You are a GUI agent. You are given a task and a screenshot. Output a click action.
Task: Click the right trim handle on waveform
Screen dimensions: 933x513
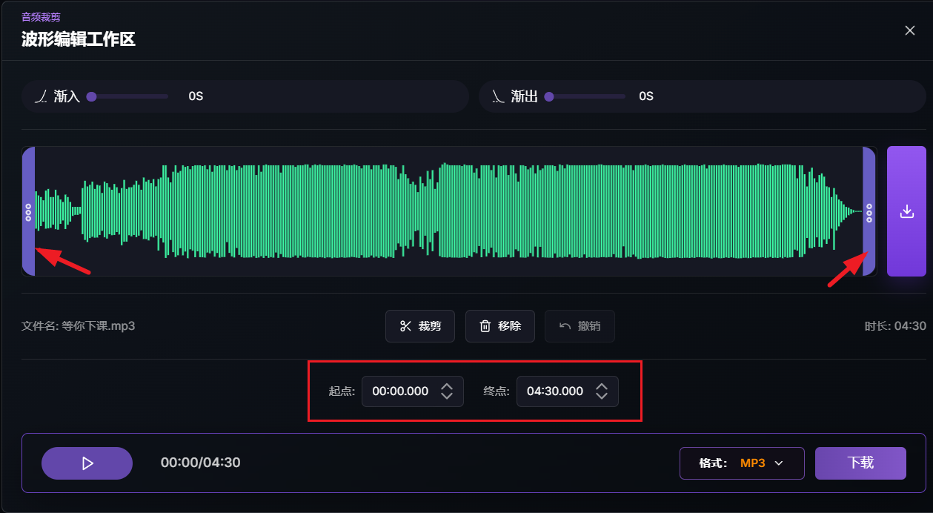pyautogui.click(x=869, y=211)
